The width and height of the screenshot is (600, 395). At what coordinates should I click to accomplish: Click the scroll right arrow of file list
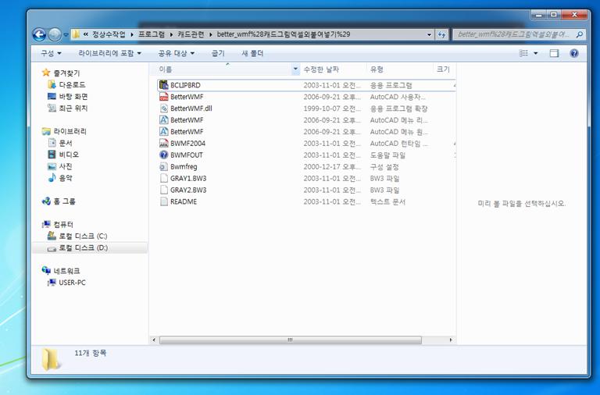[x=451, y=340]
